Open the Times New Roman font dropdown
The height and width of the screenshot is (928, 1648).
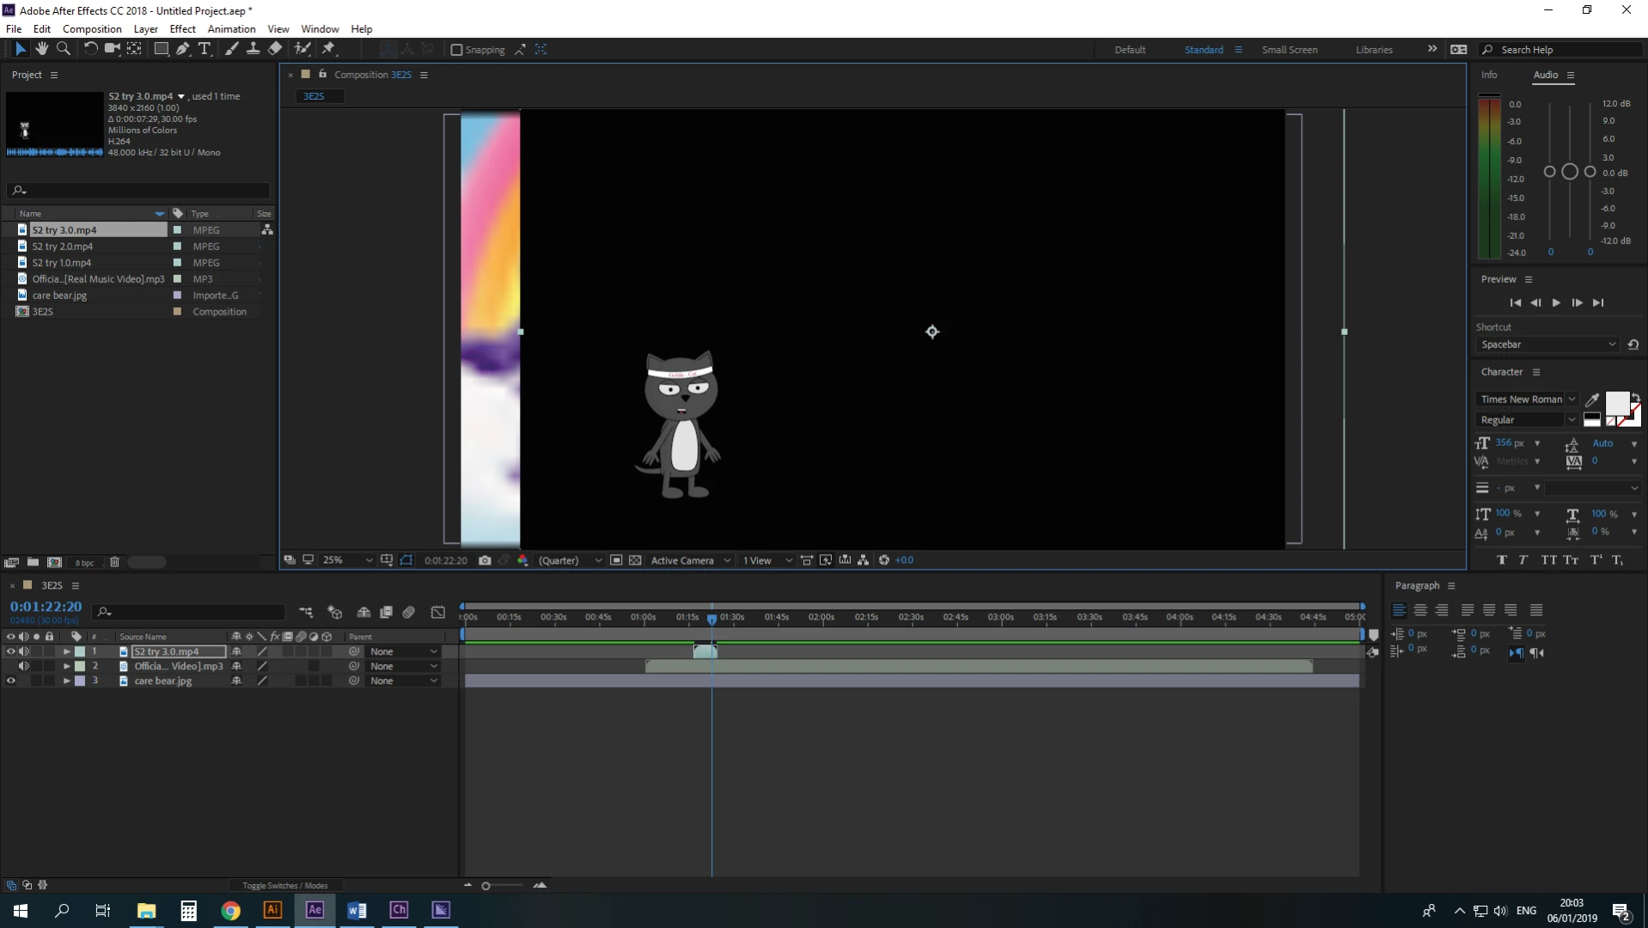pyautogui.click(x=1527, y=399)
